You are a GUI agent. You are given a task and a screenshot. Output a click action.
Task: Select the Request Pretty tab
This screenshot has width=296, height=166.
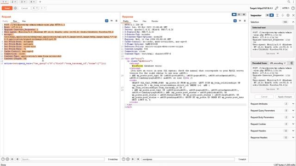(5, 21)
